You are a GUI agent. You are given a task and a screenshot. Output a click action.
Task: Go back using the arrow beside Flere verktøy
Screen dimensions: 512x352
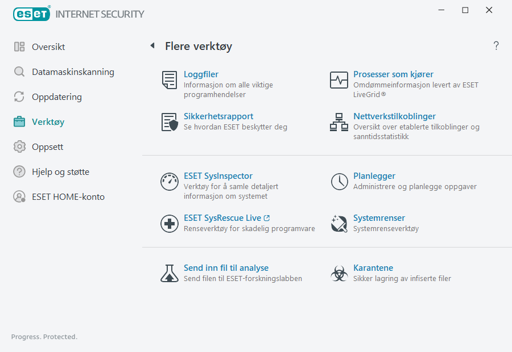tap(152, 45)
